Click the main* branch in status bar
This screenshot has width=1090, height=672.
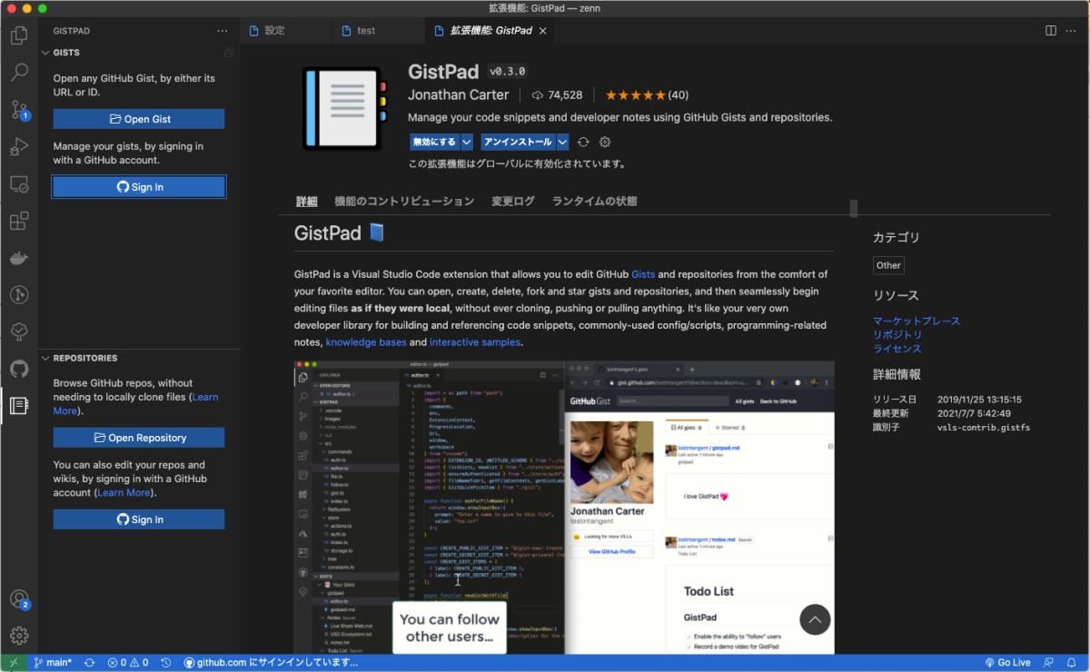53,663
